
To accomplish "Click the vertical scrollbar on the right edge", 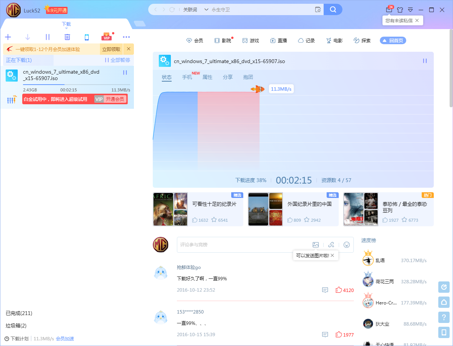I will (451, 69).
